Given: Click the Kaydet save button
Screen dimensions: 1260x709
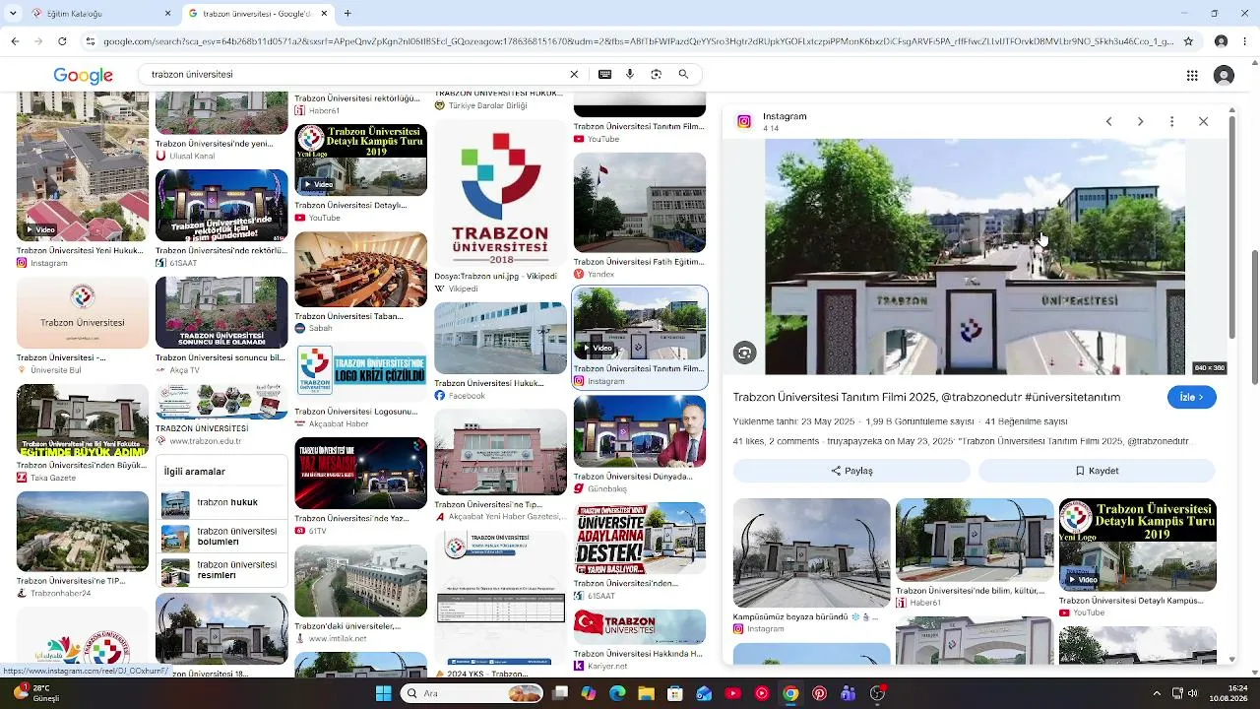Looking at the screenshot, I should point(1097,471).
